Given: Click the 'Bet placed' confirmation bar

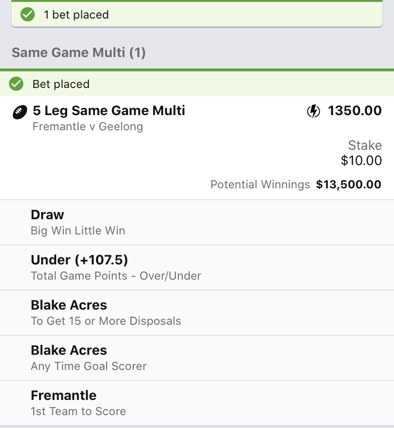Looking at the screenshot, I should 197,84.
